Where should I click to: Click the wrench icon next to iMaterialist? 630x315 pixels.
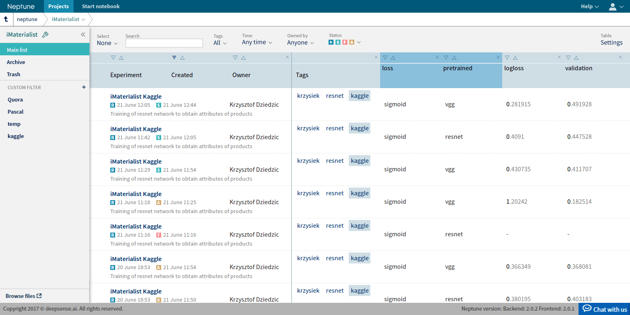(45, 35)
